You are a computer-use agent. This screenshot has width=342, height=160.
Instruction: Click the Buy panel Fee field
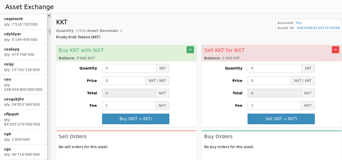pyautogui.click(x=129, y=105)
